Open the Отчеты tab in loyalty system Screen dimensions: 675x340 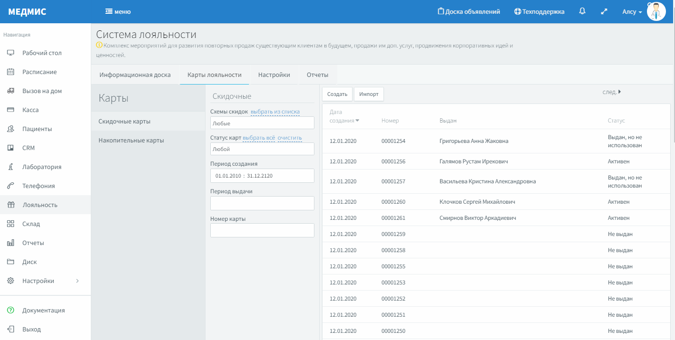pyautogui.click(x=318, y=75)
